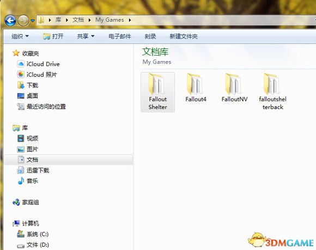Screen dimensions: 316x250
Task: Open the 音乐 library
Action: [x=28, y=181]
